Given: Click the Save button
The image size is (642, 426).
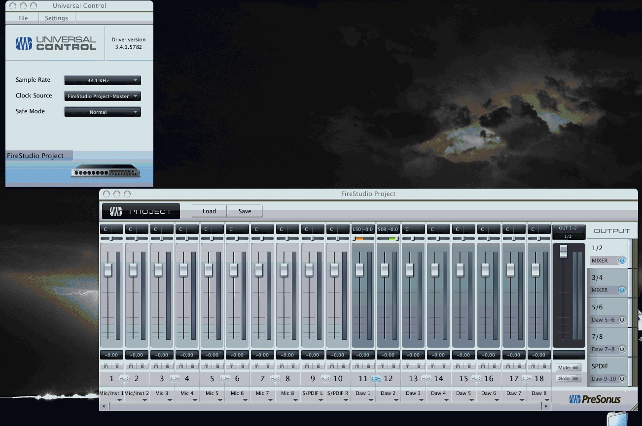Looking at the screenshot, I should tap(245, 211).
